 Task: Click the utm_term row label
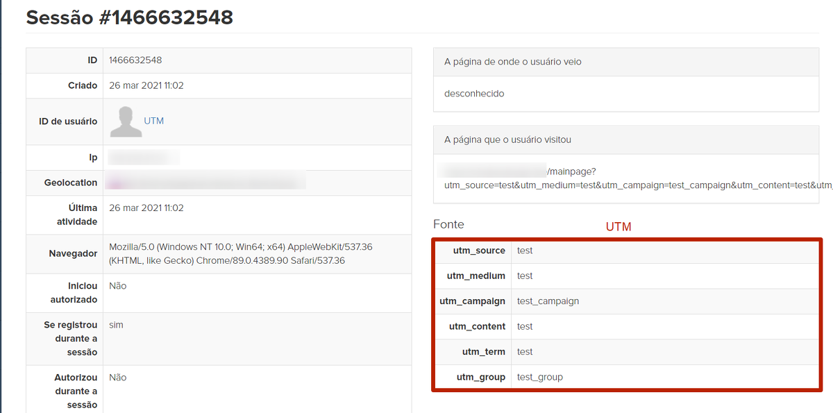tap(483, 352)
